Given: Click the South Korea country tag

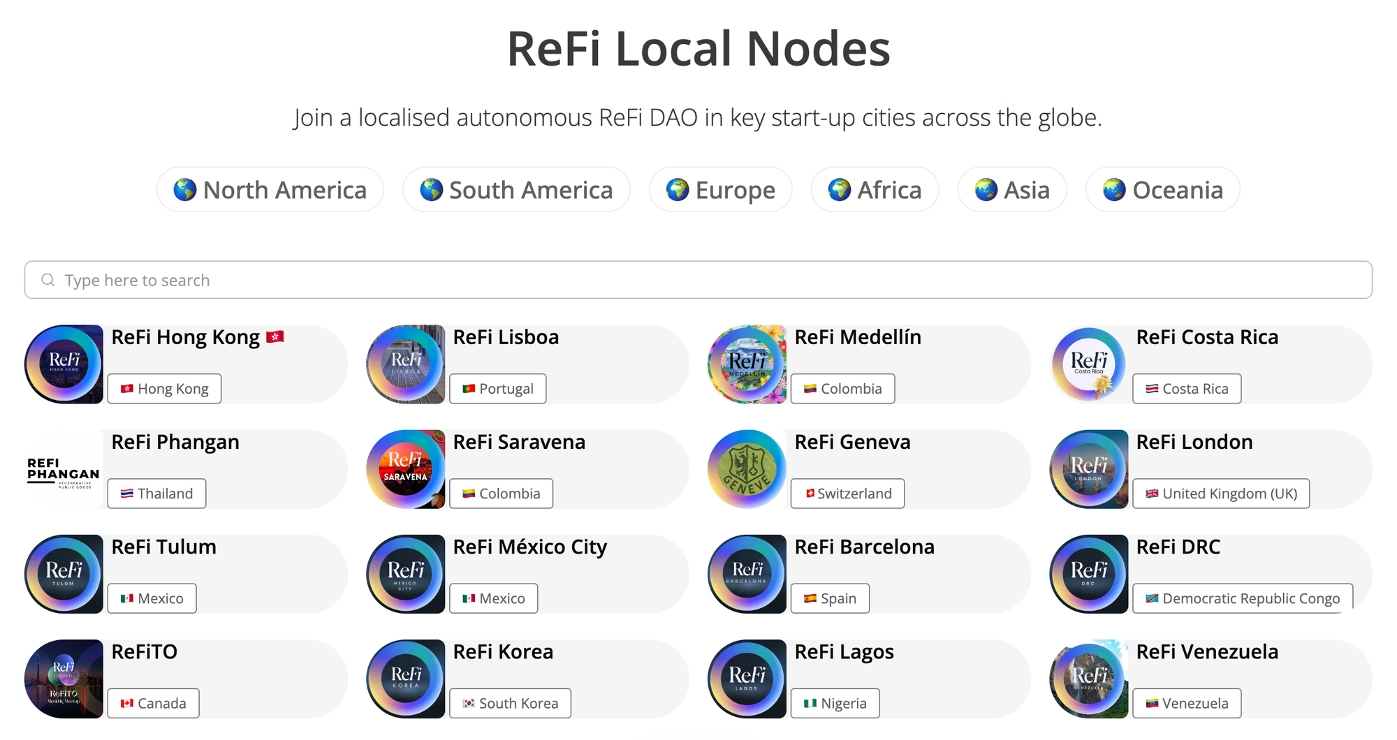Looking at the screenshot, I should 510,703.
